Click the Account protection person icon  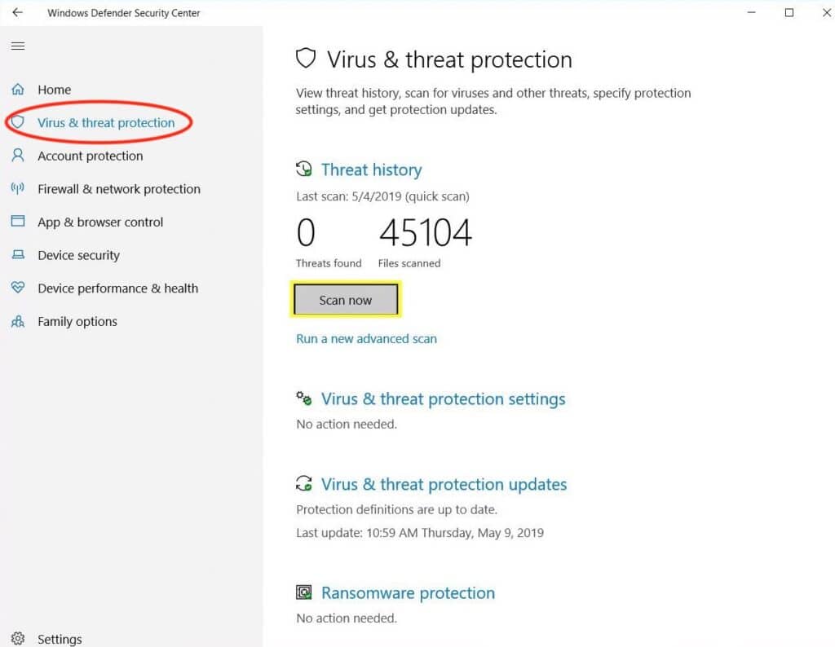[18, 156]
